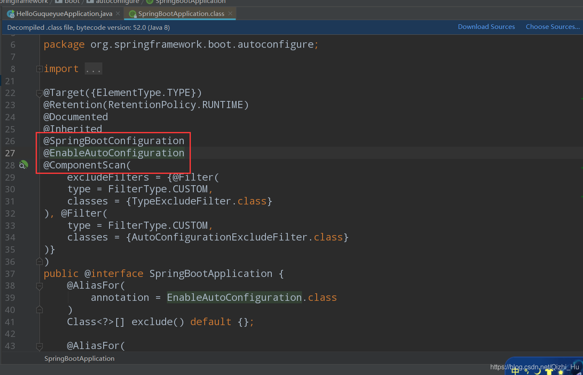Click RetentionPolicy.RUNTIME value
This screenshot has width=583, height=375.
click(176, 105)
